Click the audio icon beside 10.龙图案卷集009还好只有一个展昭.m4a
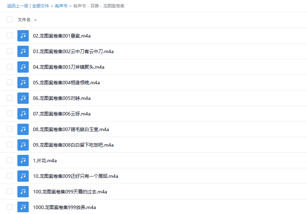 [x=23, y=176]
